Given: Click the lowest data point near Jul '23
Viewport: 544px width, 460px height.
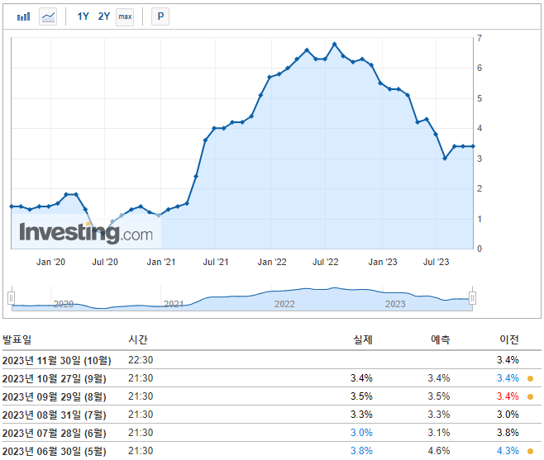Looking at the screenshot, I should coord(445,158).
